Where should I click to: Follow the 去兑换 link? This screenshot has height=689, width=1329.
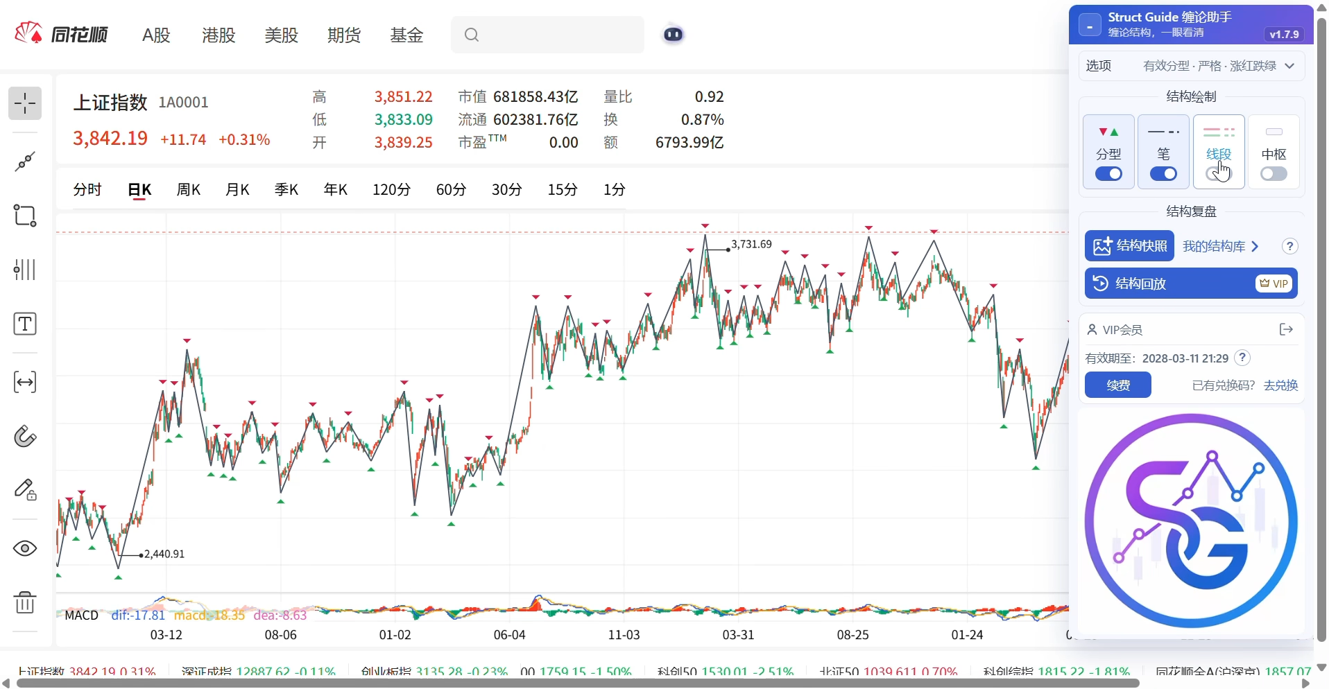point(1280,385)
